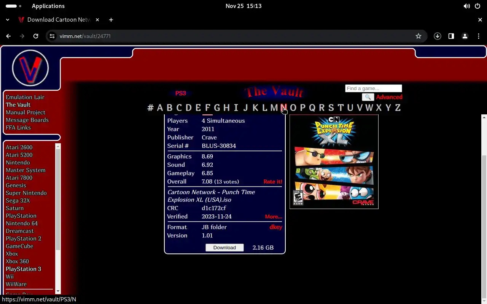Open the Emulation Lair link
The height and width of the screenshot is (304, 487).
pyautogui.click(x=25, y=97)
